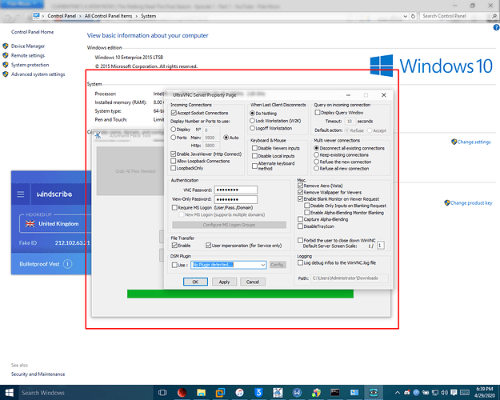This screenshot has height=400, width=500.
Task: Click the Change settings link
Action: click(x=474, y=142)
